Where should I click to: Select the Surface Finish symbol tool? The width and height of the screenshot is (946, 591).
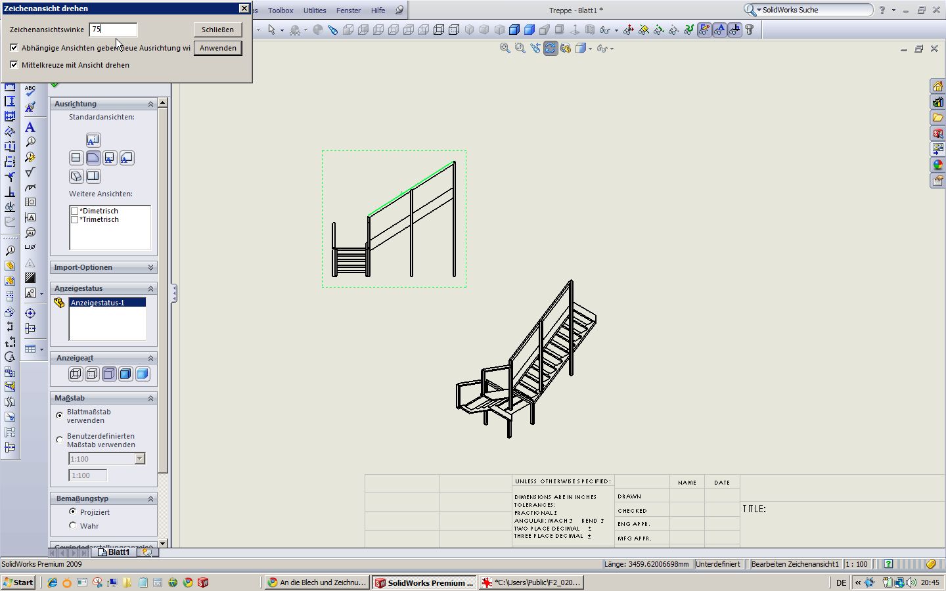point(30,172)
